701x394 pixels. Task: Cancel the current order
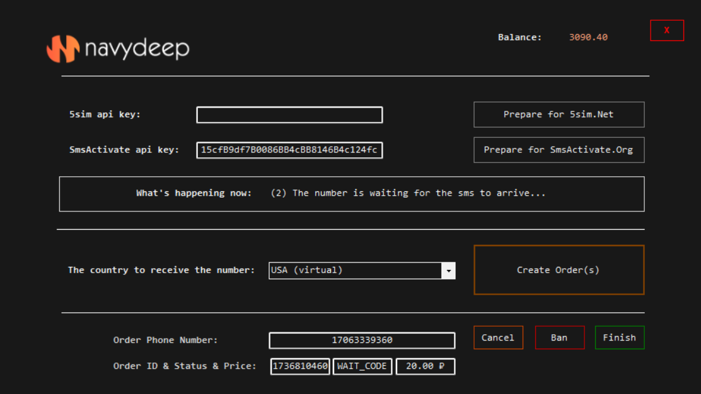pos(498,338)
